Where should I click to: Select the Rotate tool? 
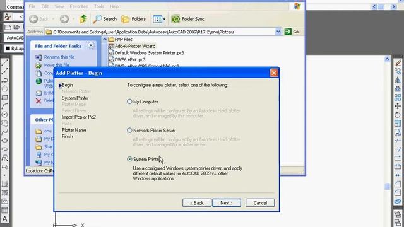point(398,115)
